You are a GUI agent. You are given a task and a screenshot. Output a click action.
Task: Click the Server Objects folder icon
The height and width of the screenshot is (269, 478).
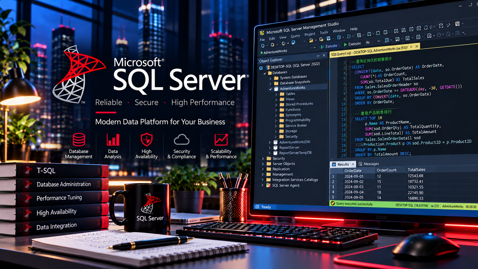269,164
